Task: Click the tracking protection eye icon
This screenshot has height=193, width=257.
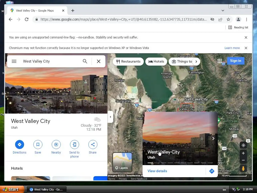Action: click(x=212, y=19)
